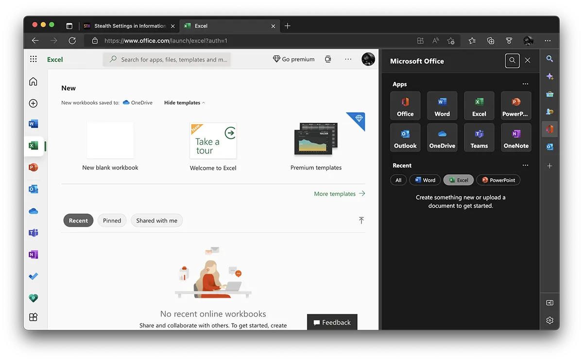Screen dimensions: 583x361
Task: Open the OneNote app tile in sidebar
Action: point(516,137)
